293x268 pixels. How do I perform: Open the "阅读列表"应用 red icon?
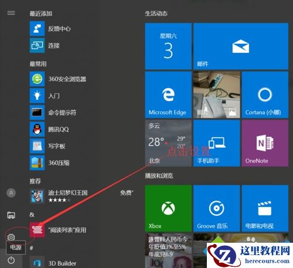click(x=37, y=230)
